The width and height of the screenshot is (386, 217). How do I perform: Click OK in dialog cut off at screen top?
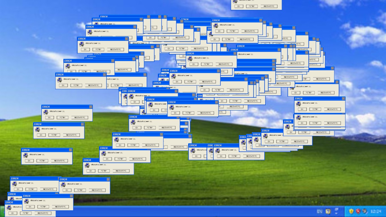pyautogui.click(x=239, y=6)
